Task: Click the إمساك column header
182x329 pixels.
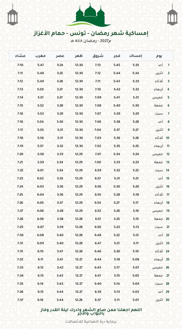Action: coord(136,56)
